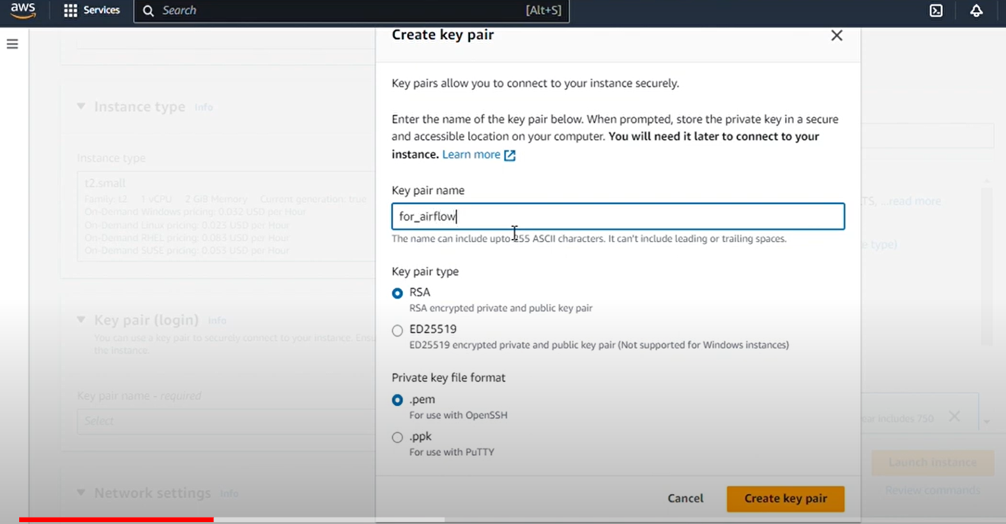Click the Create key pair button
This screenshot has width=1006, height=524.
(785, 498)
